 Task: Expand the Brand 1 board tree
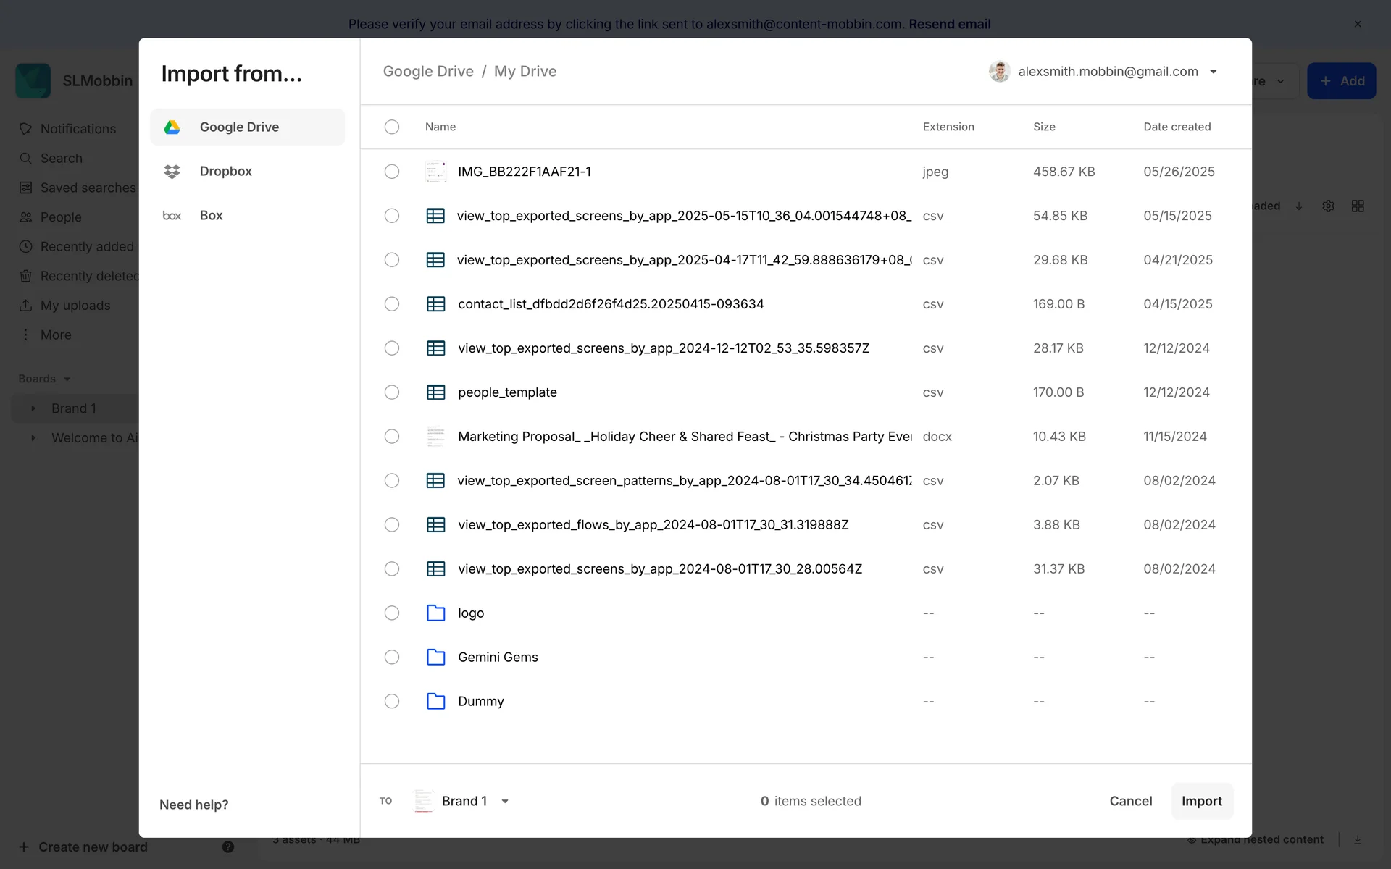[33, 408]
